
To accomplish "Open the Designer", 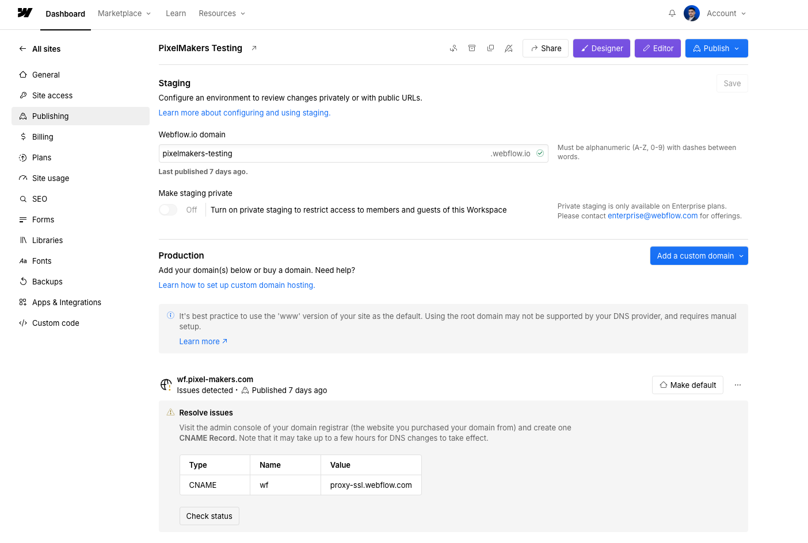I will pyautogui.click(x=601, y=48).
